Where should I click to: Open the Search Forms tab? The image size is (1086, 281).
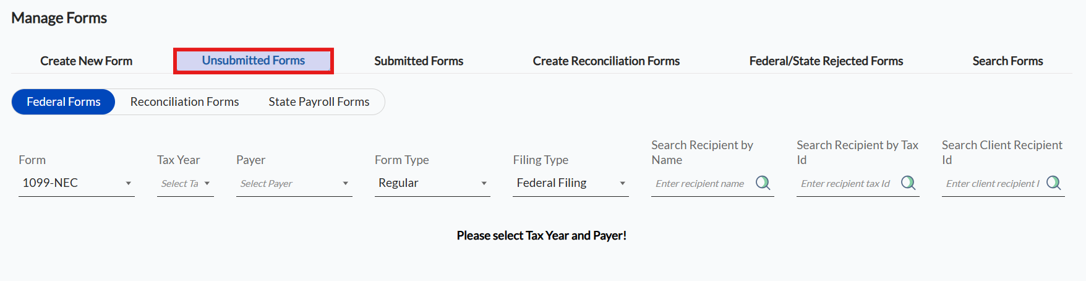[1007, 61]
